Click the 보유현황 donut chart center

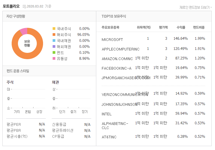point(27,43)
